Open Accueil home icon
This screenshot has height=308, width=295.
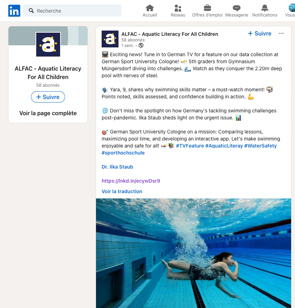[x=150, y=8]
